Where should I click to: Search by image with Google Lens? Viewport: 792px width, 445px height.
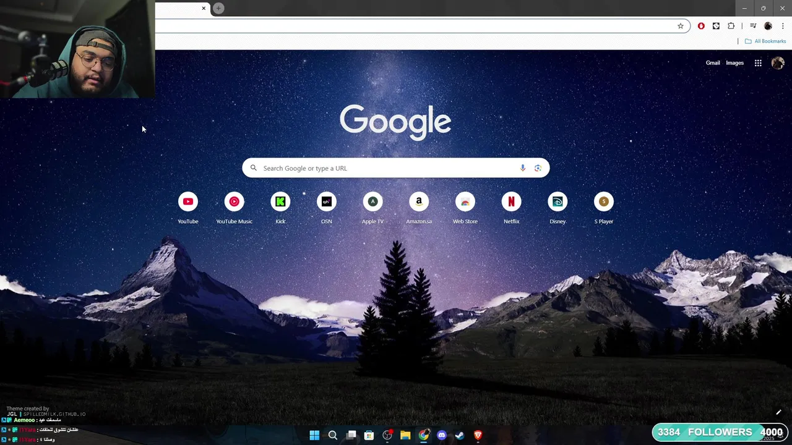click(538, 168)
